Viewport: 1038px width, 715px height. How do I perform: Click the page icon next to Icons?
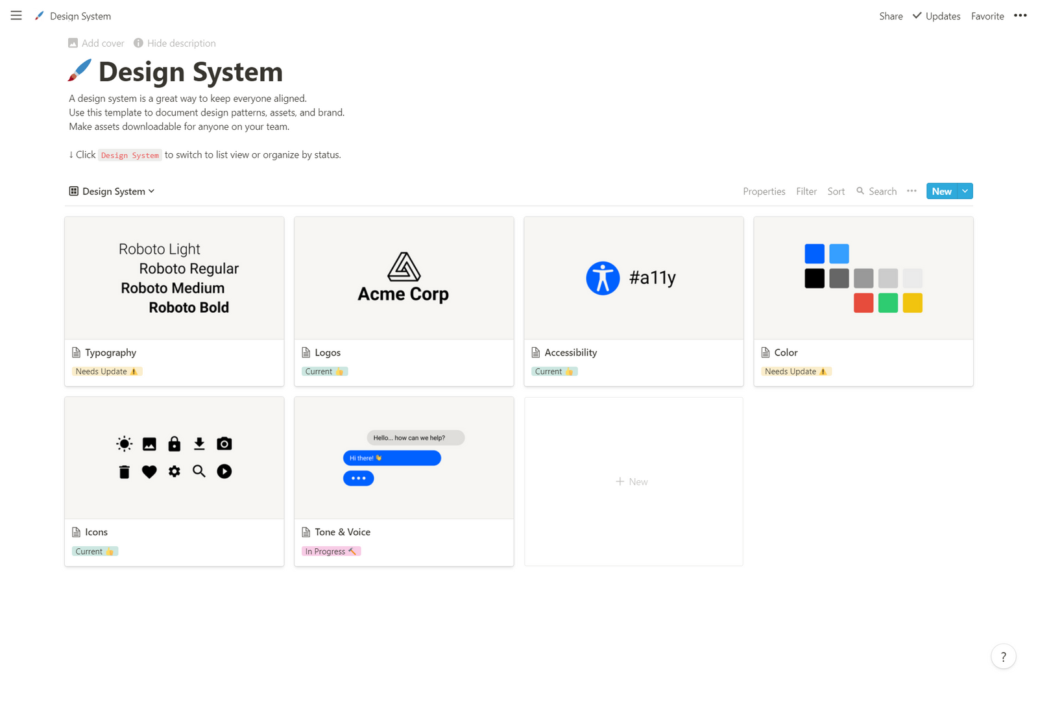click(76, 532)
